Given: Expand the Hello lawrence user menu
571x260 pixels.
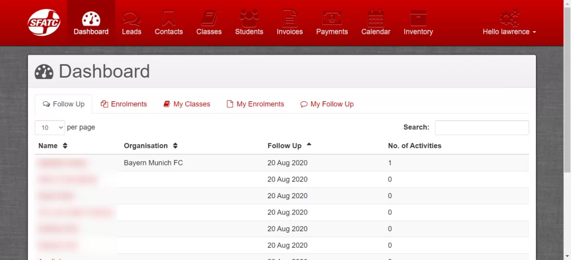Looking at the screenshot, I should (509, 32).
